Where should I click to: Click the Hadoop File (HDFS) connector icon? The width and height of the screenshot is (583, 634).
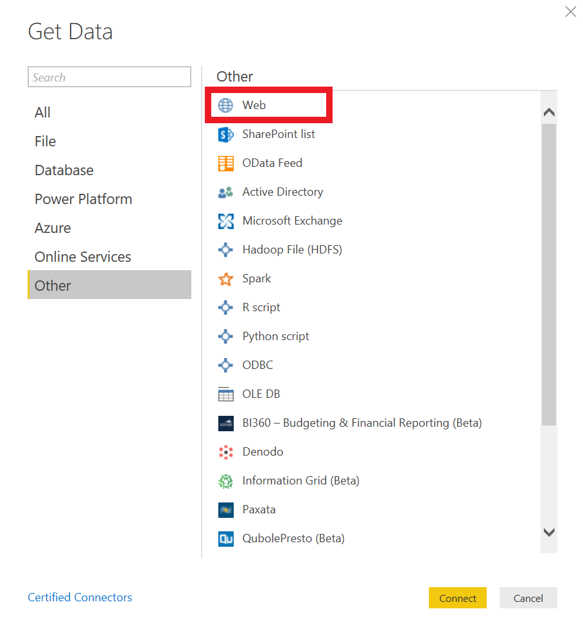coord(225,250)
